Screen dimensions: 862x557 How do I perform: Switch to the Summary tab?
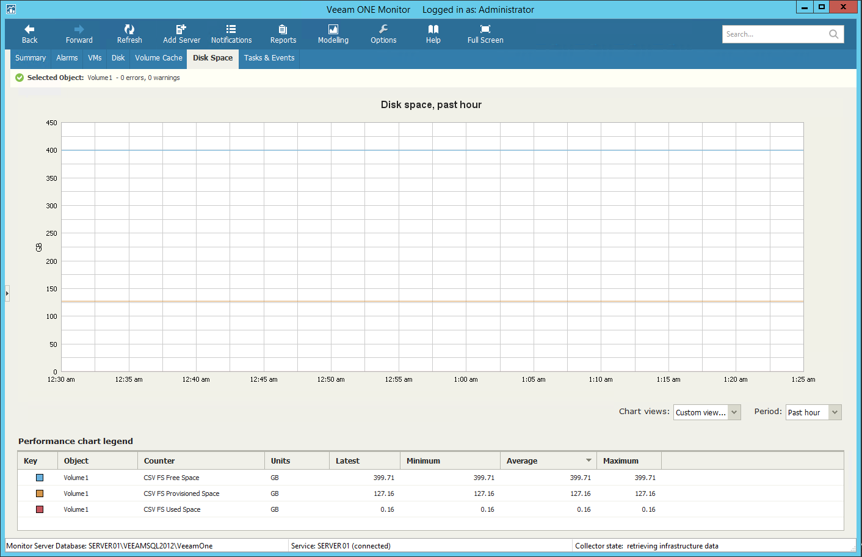tap(31, 58)
